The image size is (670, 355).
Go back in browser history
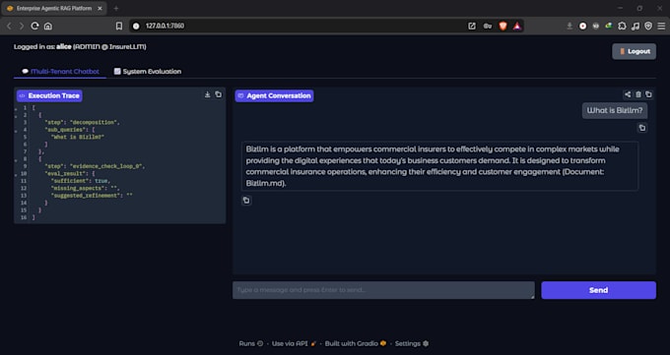point(9,26)
